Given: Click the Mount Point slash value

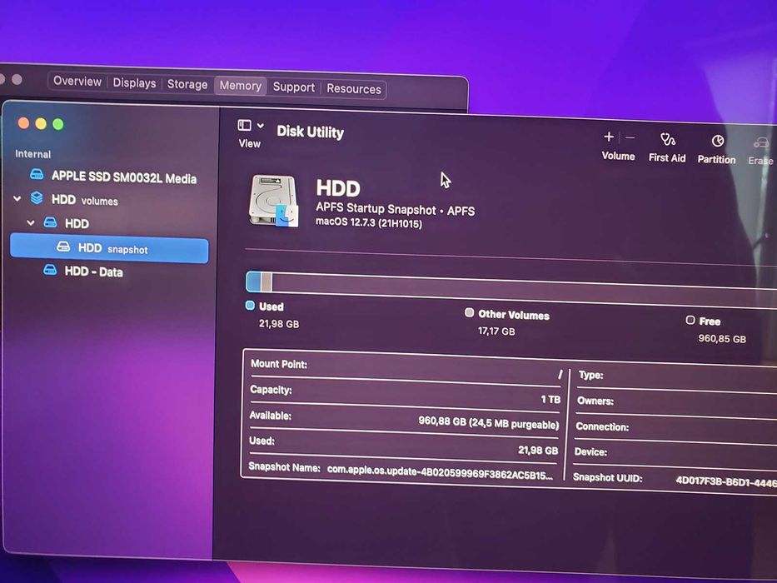Looking at the screenshot, I should [x=560, y=375].
